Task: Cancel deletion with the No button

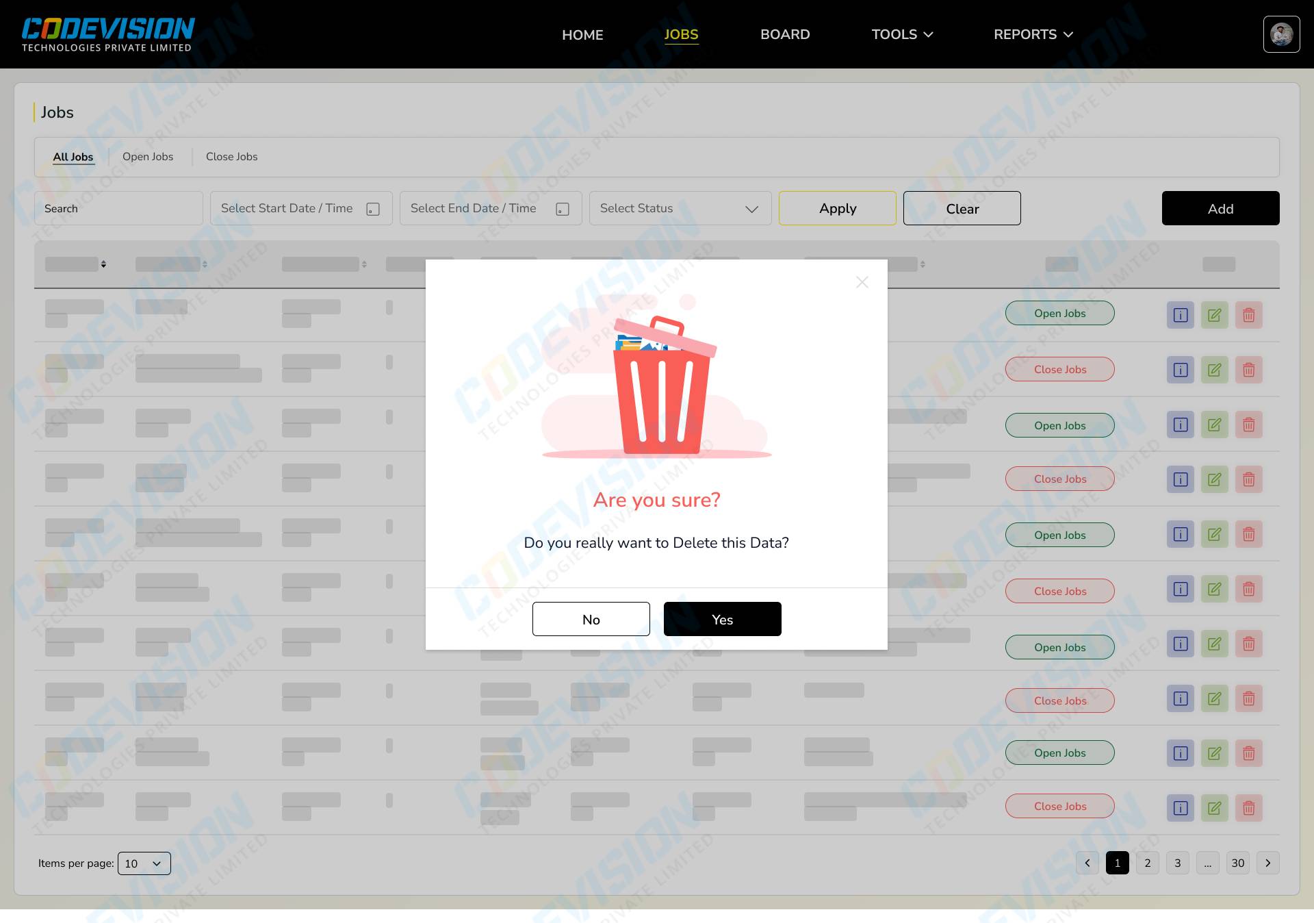Action: (x=591, y=619)
